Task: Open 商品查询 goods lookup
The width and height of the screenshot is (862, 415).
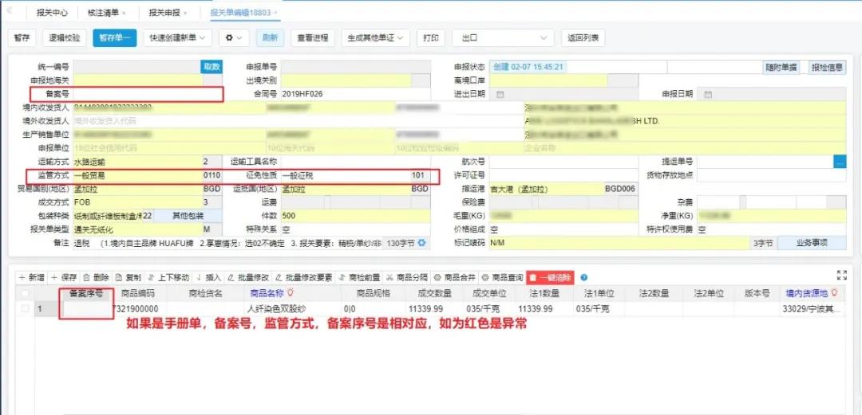Action: click(502, 277)
